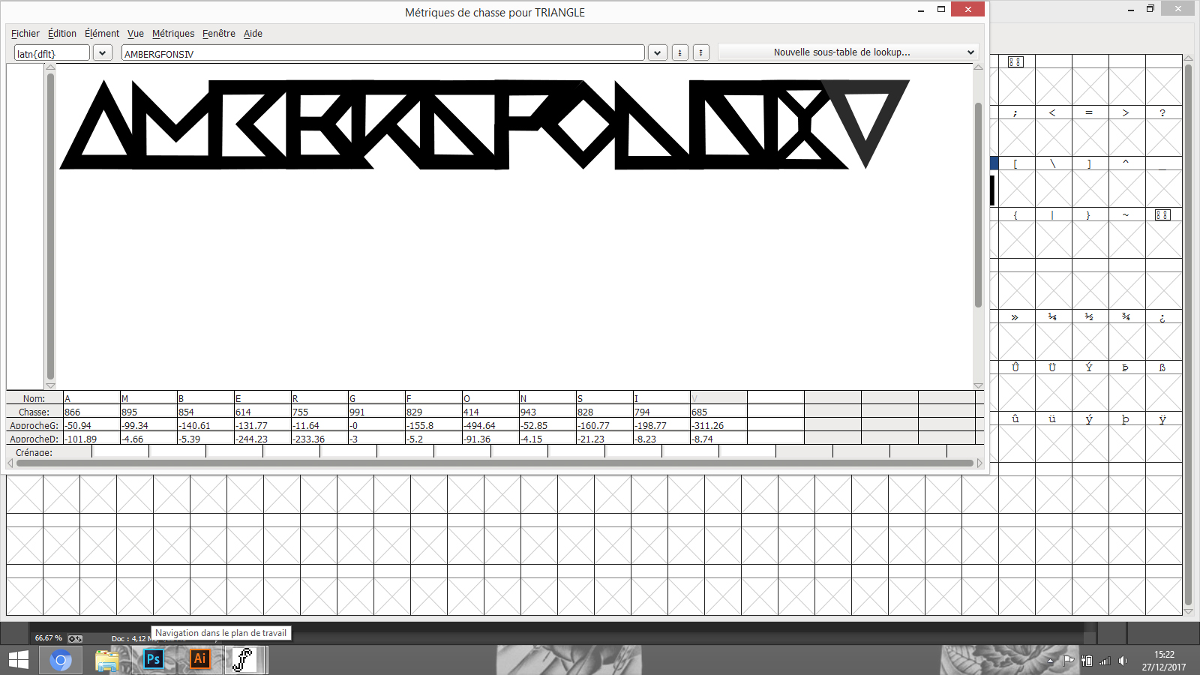Expand the dropdown beside the AMBERGFONSIV field
1200x675 pixels.
click(657, 52)
